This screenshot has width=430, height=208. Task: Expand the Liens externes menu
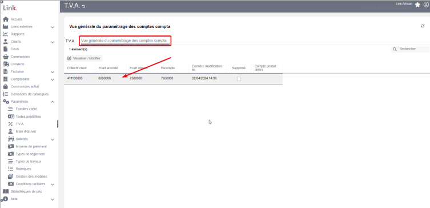click(x=53, y=27)
